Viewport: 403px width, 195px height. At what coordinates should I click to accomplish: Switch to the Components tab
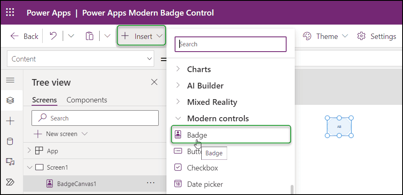87,100
